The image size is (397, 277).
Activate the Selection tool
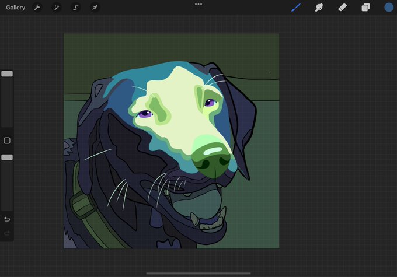[75, 8]
